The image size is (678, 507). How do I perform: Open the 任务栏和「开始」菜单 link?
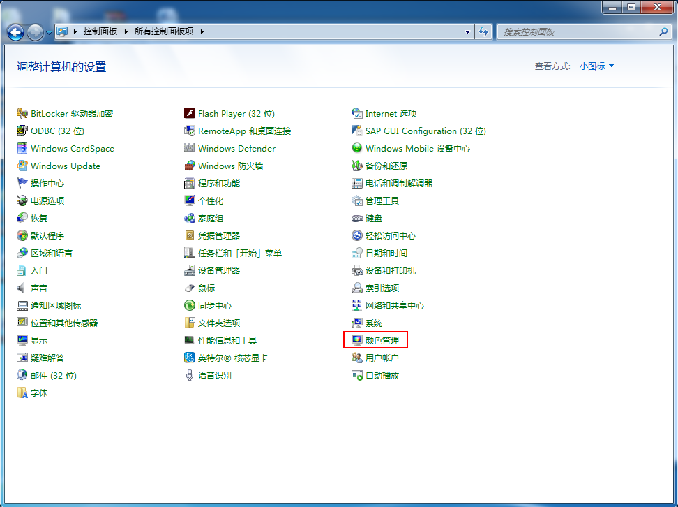(240, 253)
